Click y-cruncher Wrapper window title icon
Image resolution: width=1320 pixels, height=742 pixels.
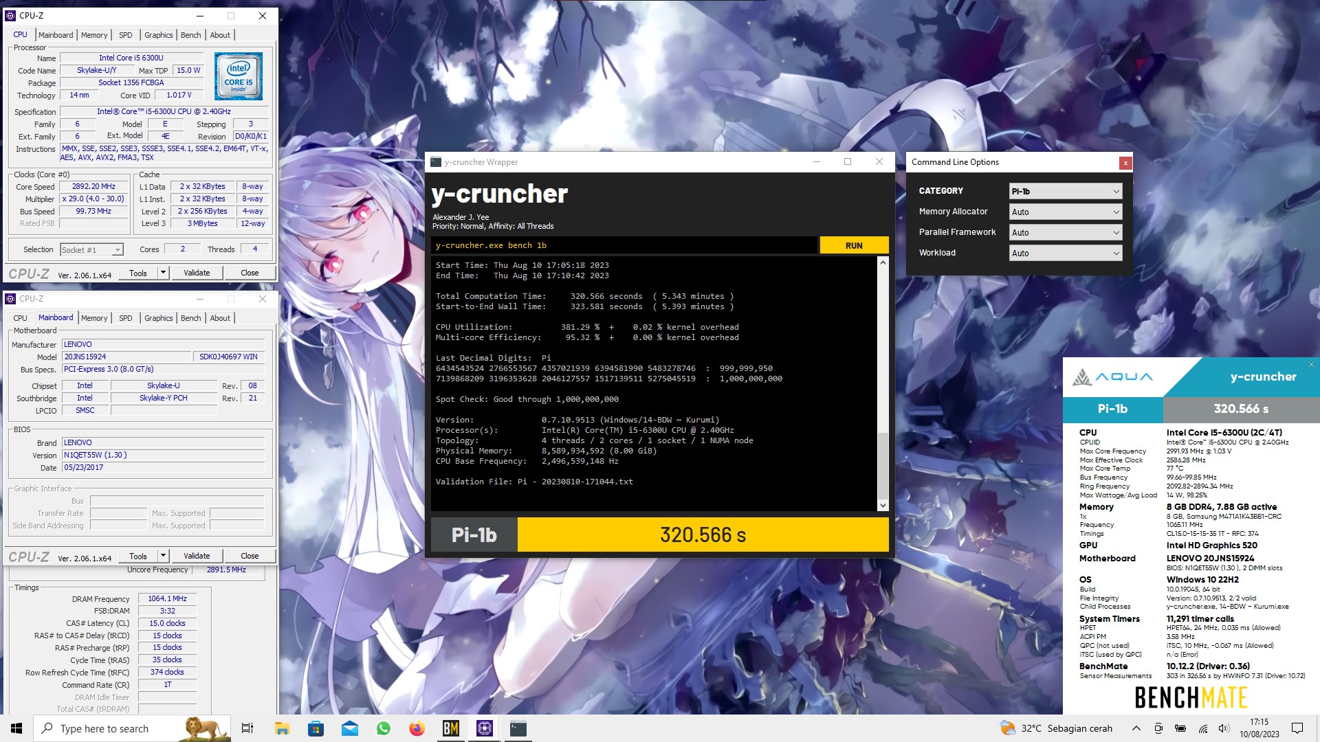pos(435,162)
